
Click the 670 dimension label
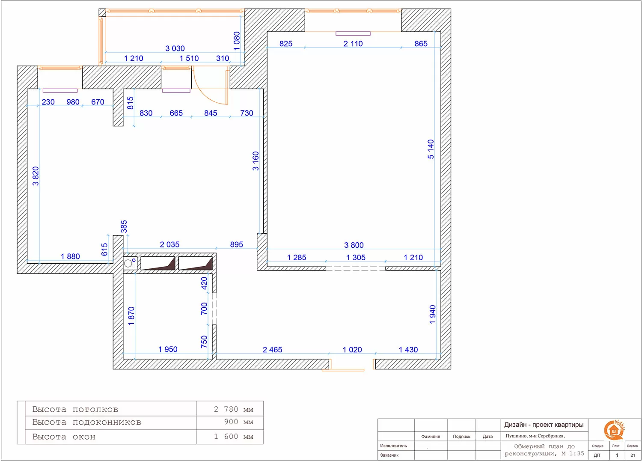click(98, 102)
